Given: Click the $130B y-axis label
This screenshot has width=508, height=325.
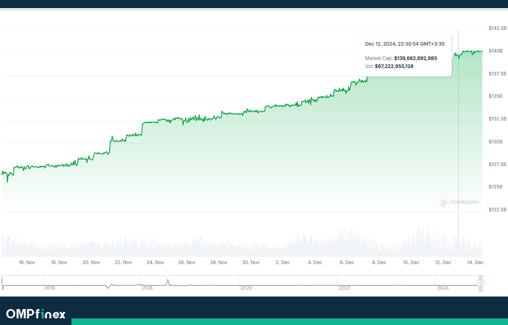Looking at the screenshot, I should tap(496, 142).
